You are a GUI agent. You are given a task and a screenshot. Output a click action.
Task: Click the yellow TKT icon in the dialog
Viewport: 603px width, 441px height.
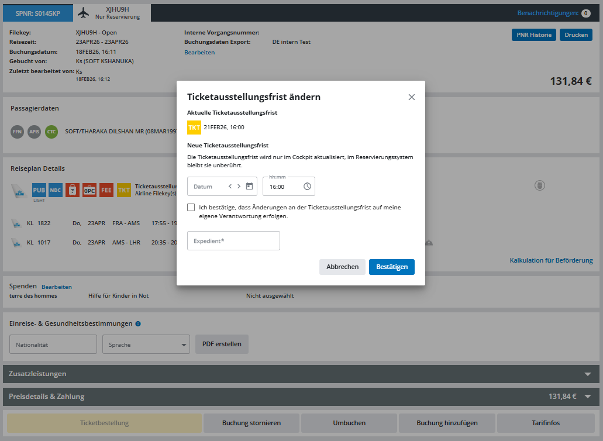pyautogui.click(x=194, y=128)
